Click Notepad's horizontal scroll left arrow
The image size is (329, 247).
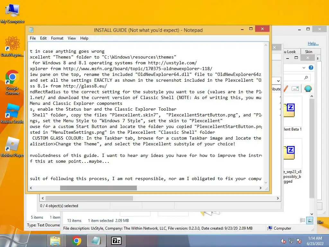[31, 188]
